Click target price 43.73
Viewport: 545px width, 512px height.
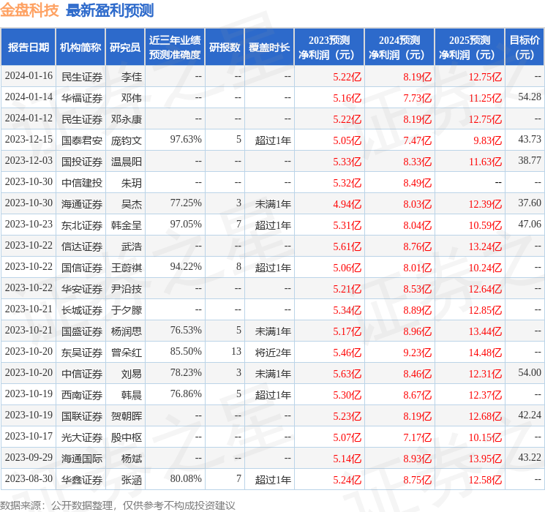530,140
